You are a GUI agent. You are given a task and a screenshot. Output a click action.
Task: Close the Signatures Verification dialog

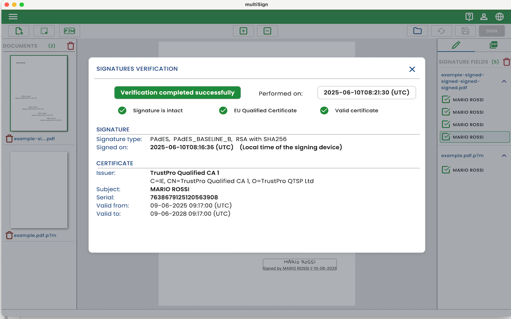[412, 69]
